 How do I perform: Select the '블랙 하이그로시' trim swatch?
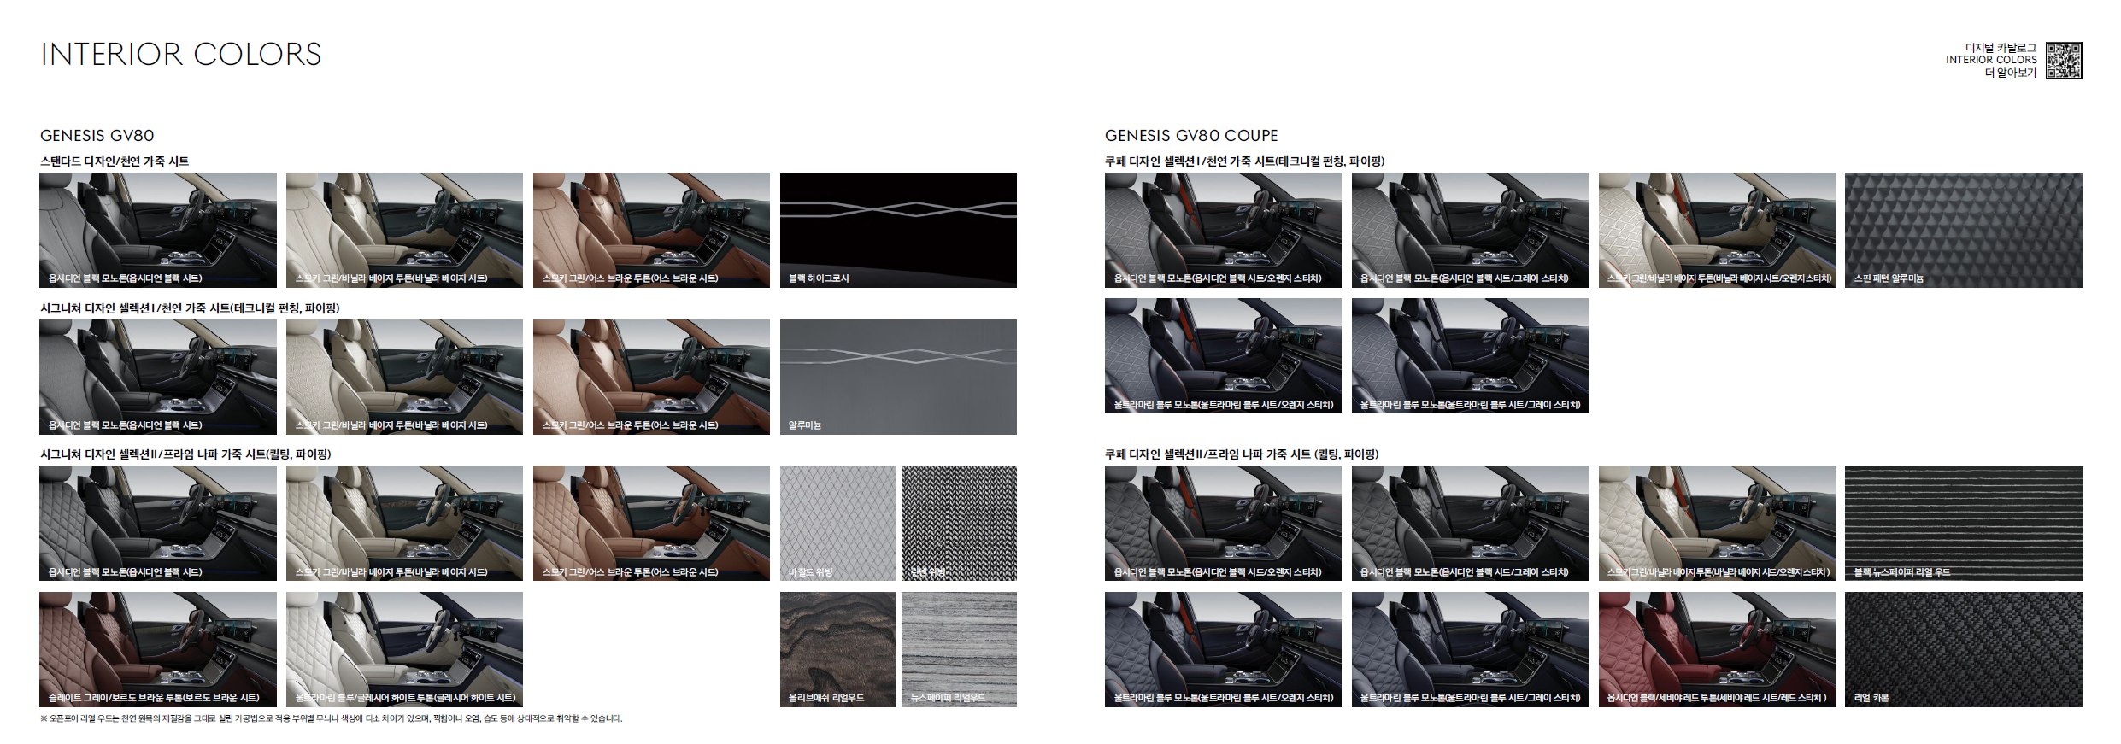(898, 230)
